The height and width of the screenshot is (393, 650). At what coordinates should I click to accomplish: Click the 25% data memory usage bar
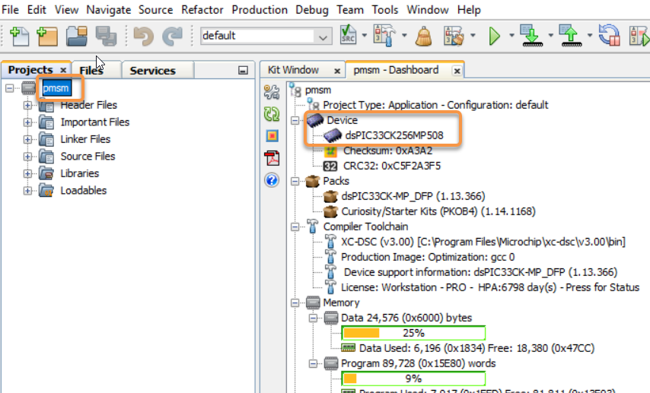click(x=413, y=333)
